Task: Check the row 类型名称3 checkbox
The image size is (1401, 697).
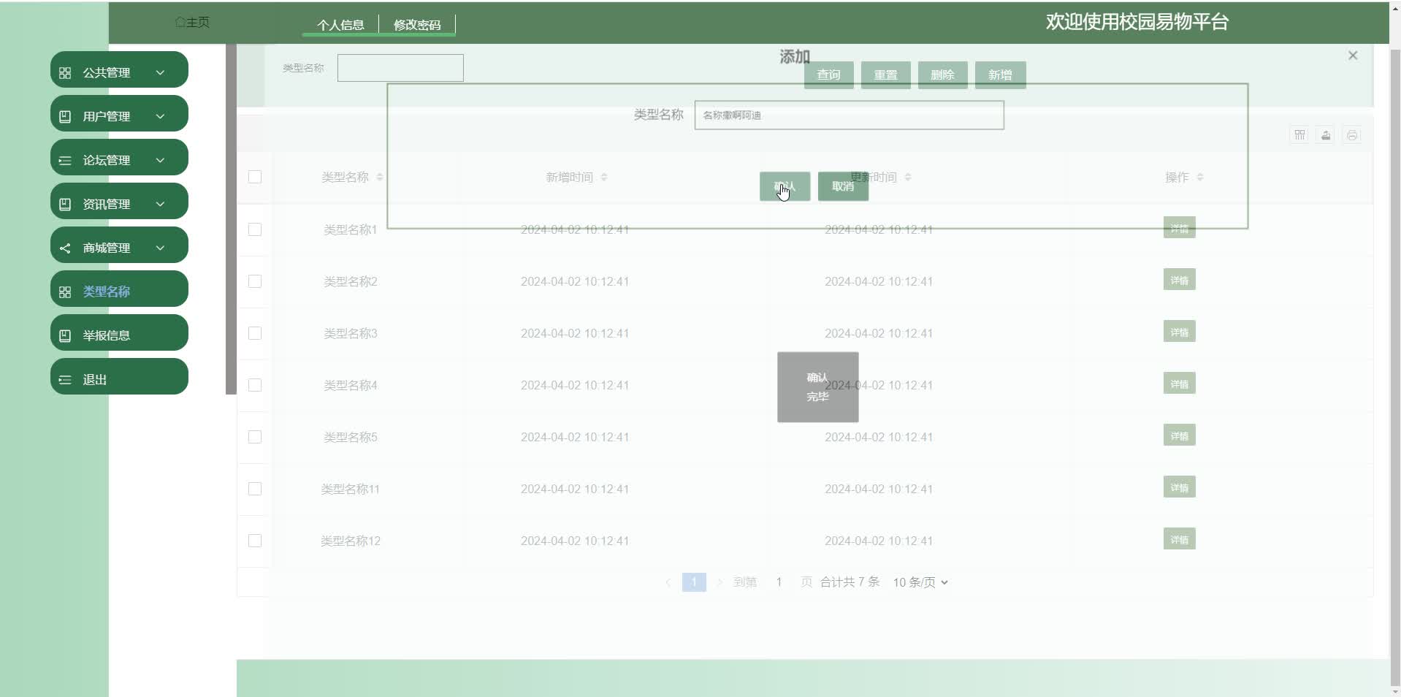Action: point(255,333)
